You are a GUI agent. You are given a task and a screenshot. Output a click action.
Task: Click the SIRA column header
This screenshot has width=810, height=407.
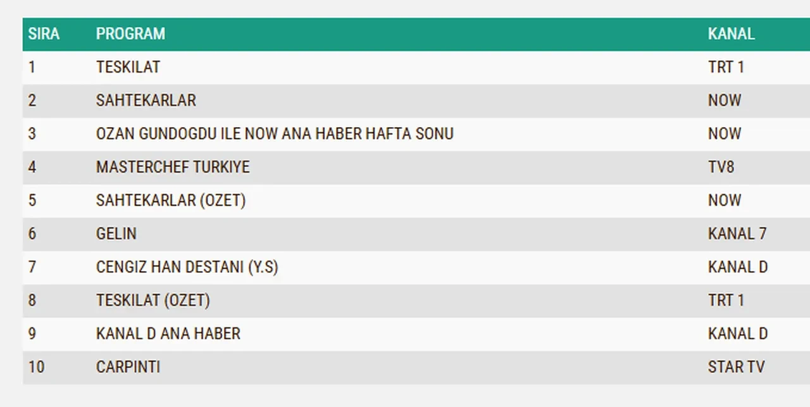(x=44, y=34)
